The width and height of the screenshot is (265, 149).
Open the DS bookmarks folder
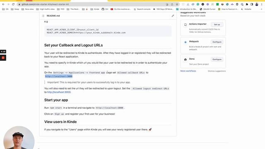pos(5,9)
